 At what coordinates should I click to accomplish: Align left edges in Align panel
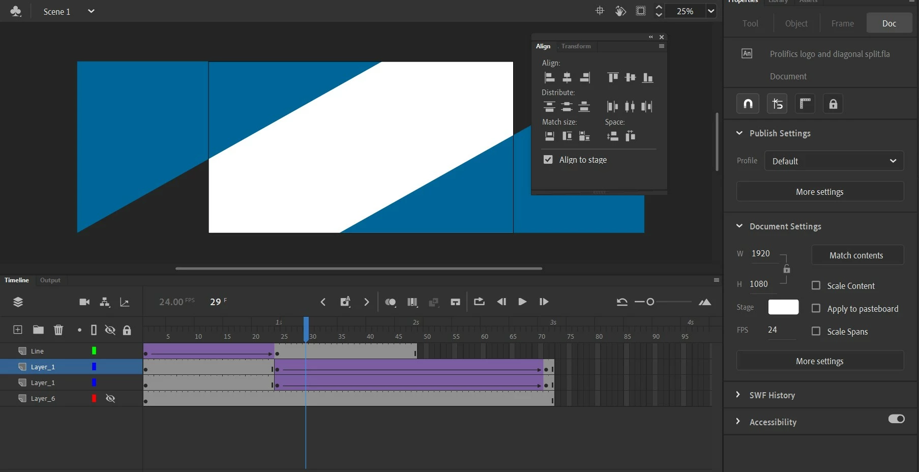(550, 77)
